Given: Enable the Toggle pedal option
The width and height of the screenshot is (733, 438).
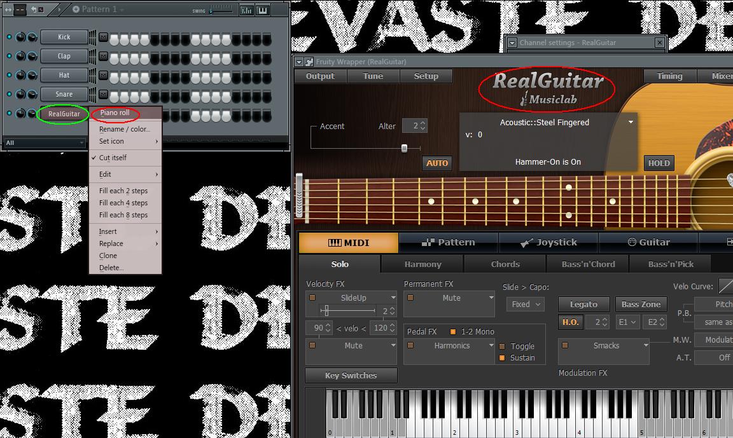Looking at the screenshot, I should pyautogui.click(x=502, y=346).
